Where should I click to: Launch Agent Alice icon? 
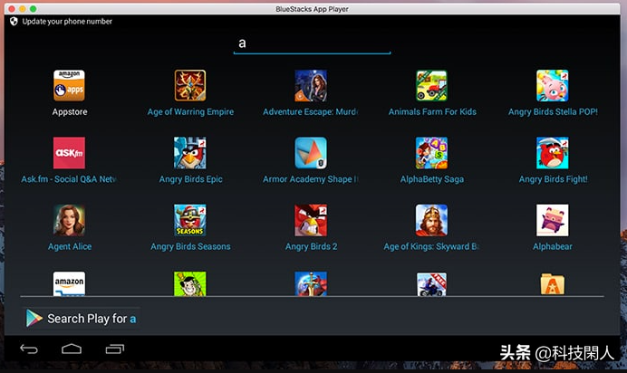(69, 220)
